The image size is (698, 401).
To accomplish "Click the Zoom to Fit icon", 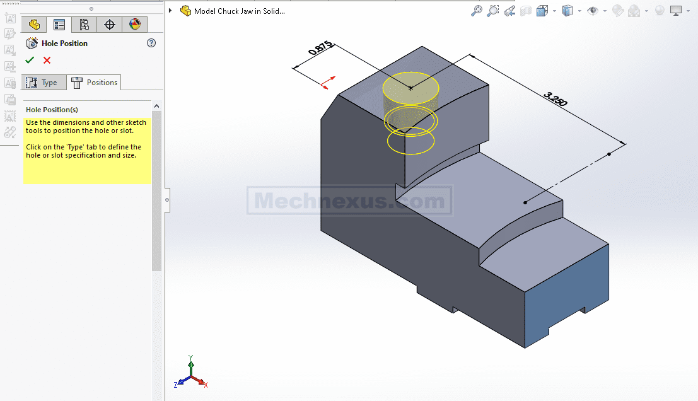I will [x=476, y=11].
